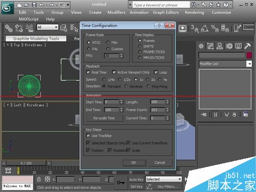Toggle the Spinner Snap icon
The image size is (256, 192).
(225, 28)
